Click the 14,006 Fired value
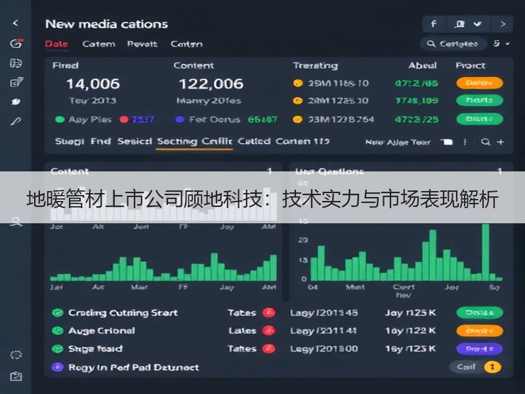This screenshot has width=525, height=394. (x=93, y=84)
